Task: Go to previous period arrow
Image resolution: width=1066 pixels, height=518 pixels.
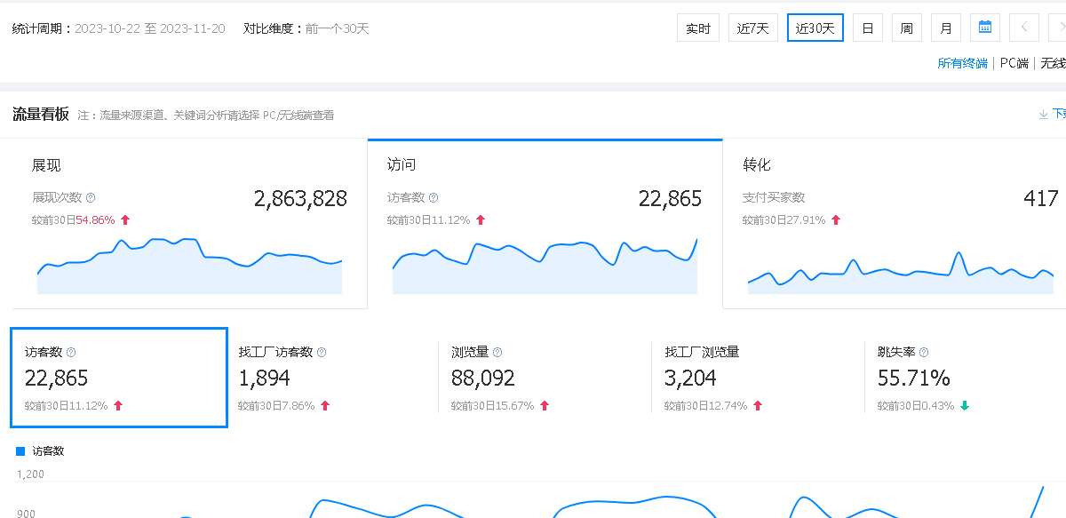Action: coord(1024,28)
